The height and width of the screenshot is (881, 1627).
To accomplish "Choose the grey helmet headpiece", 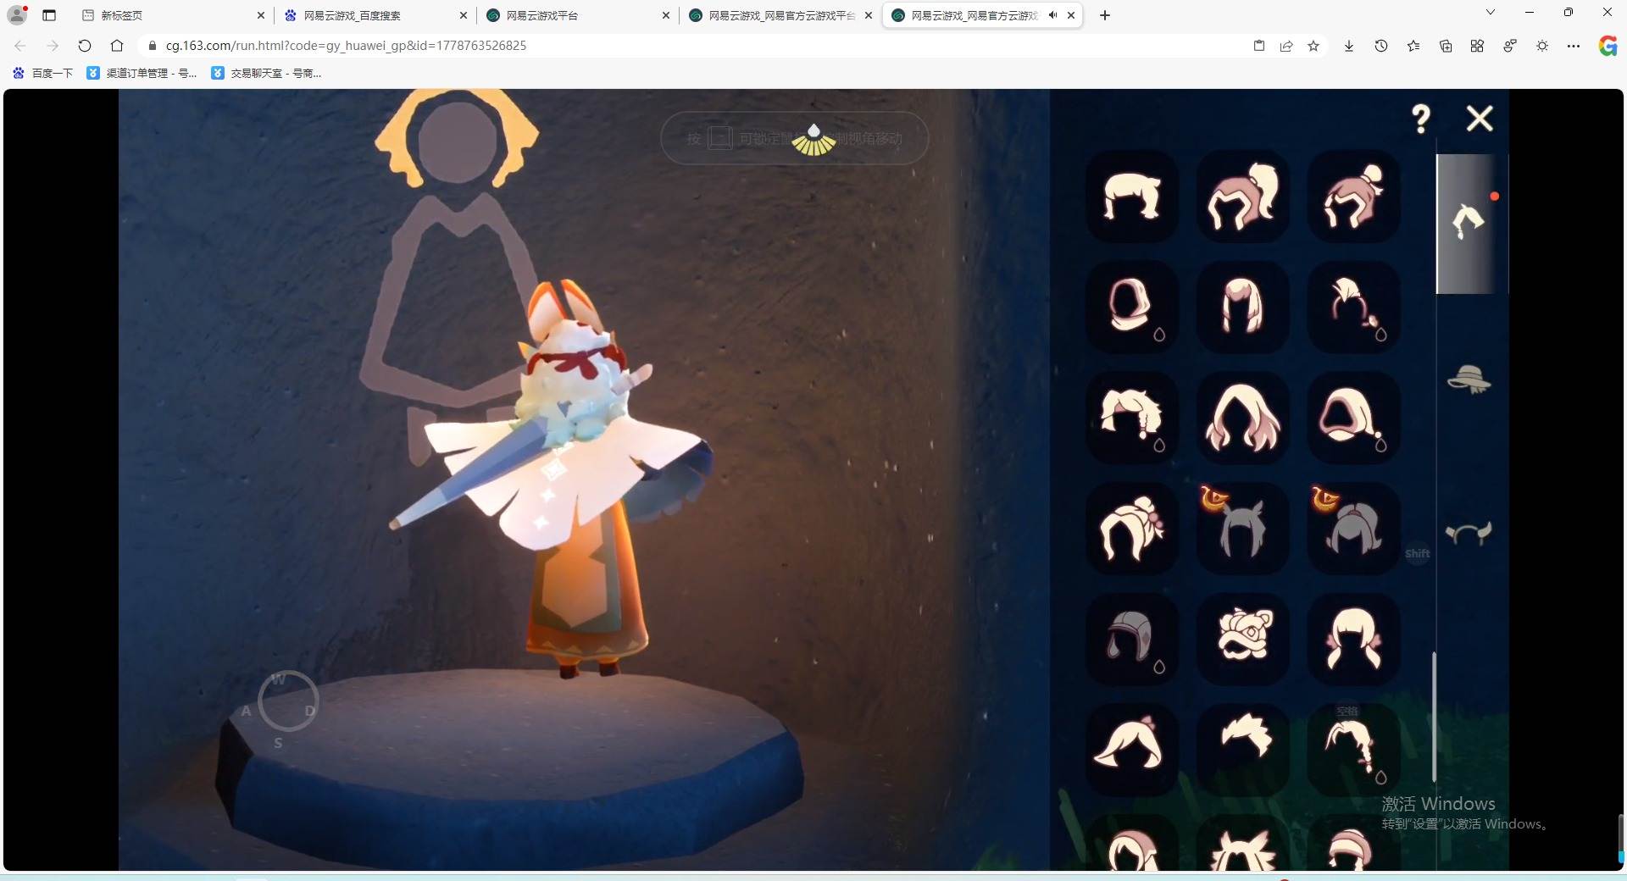I will click(x=1132, y=639).
